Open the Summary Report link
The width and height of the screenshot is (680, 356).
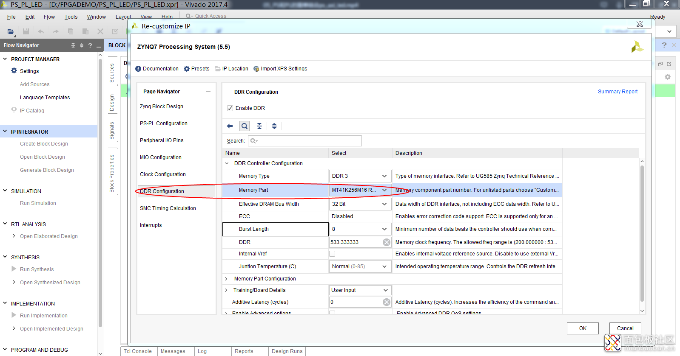coord(617,92)
